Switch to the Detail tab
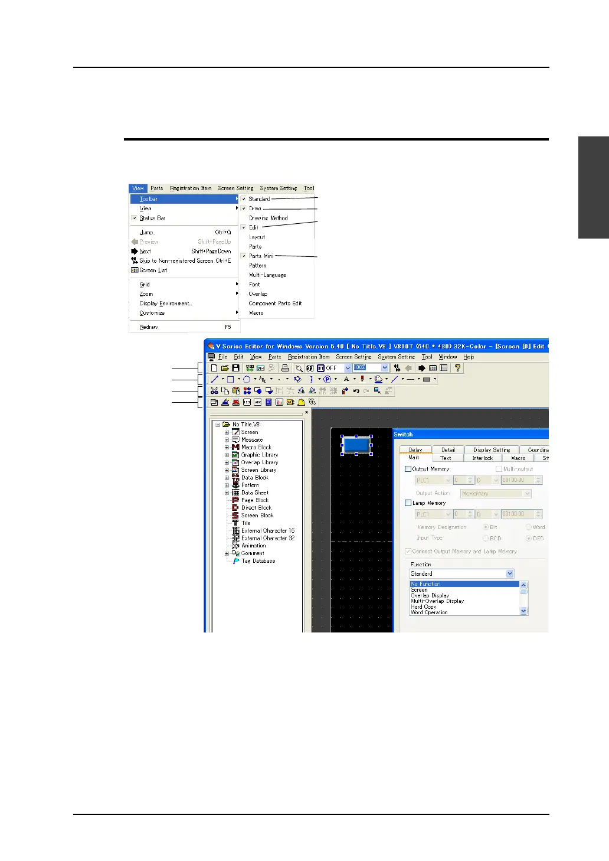The width and height of the screenshot is (609, 861). pos(448,449)
